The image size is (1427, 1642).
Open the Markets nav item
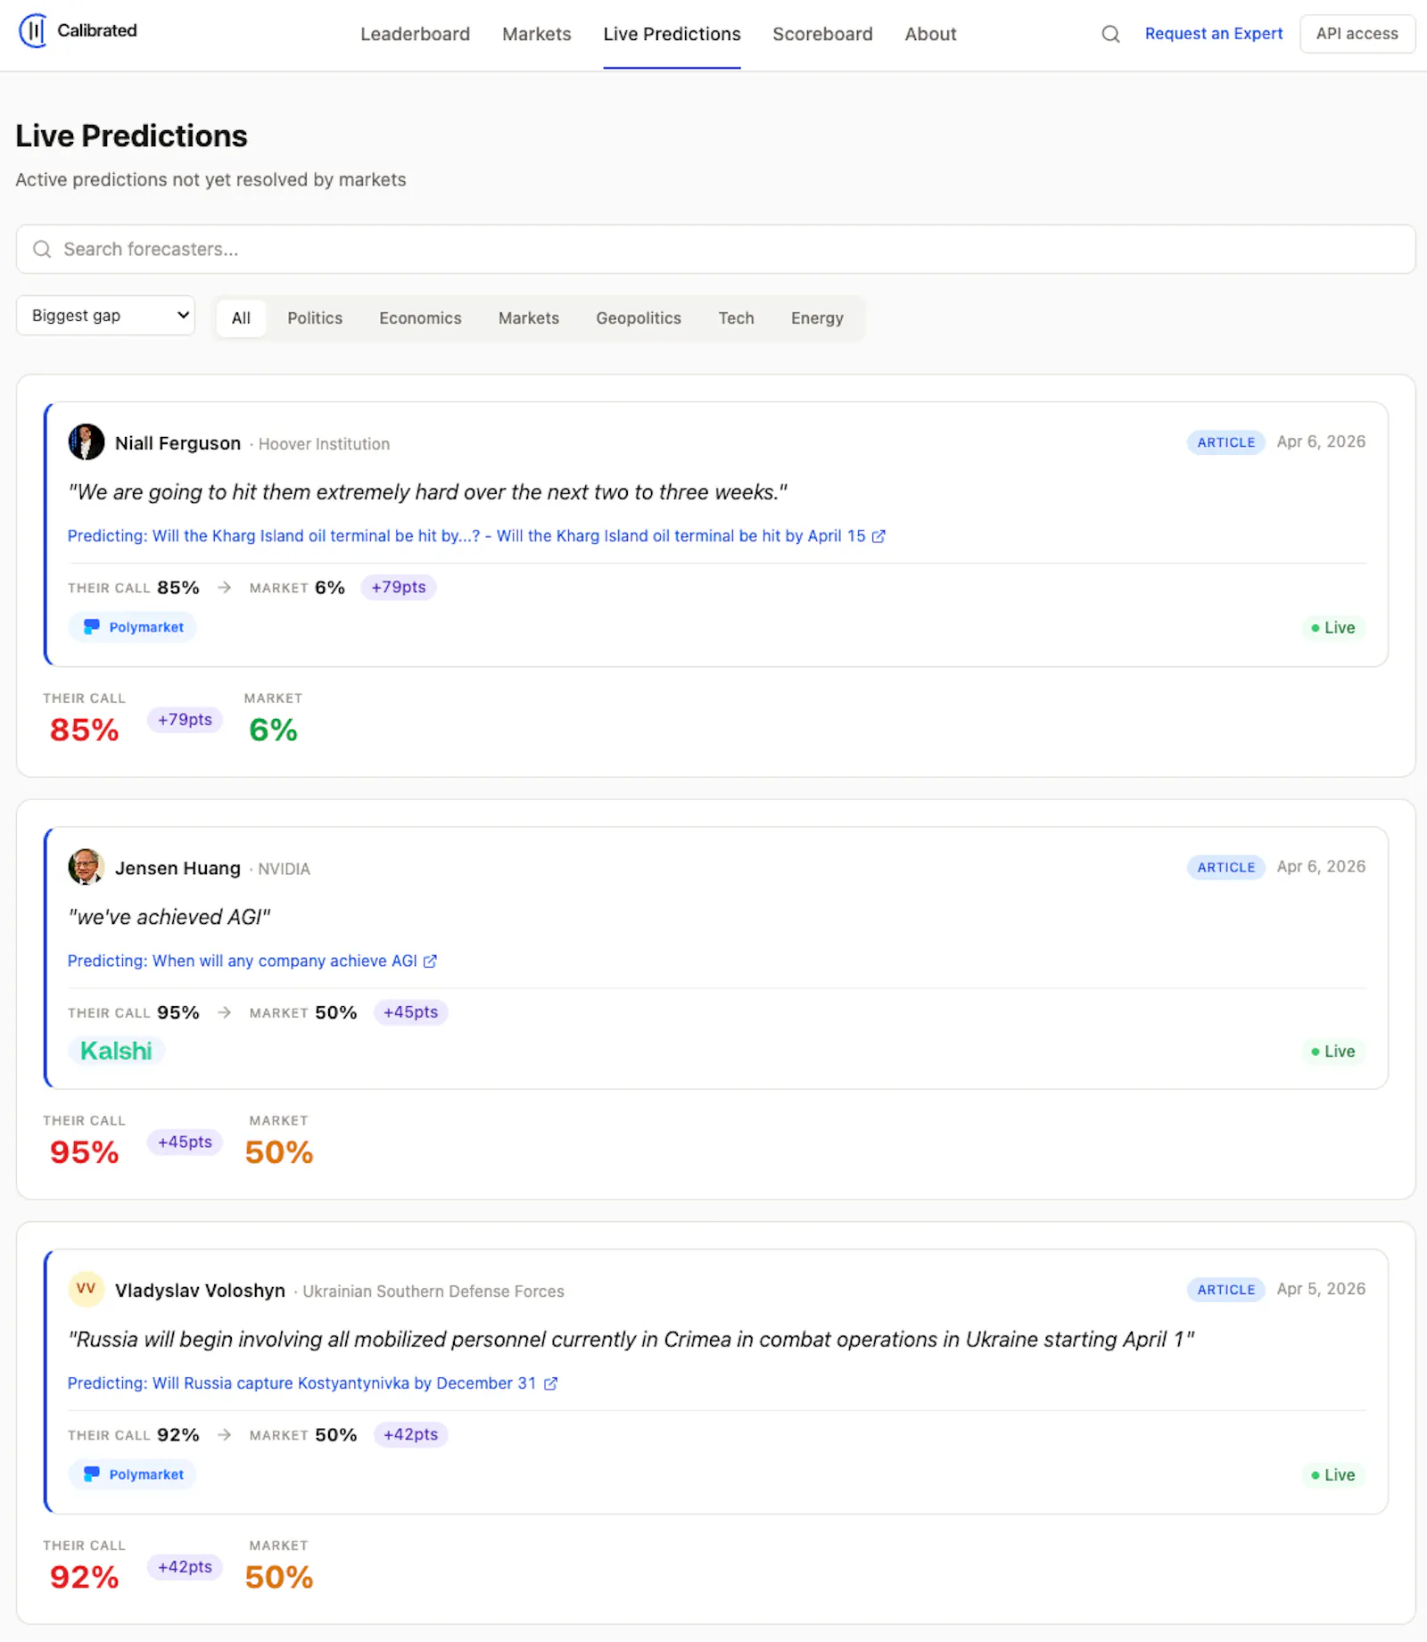coord(536,34)
